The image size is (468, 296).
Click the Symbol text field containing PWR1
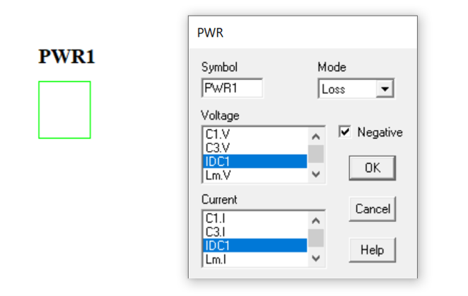point(232,88)
